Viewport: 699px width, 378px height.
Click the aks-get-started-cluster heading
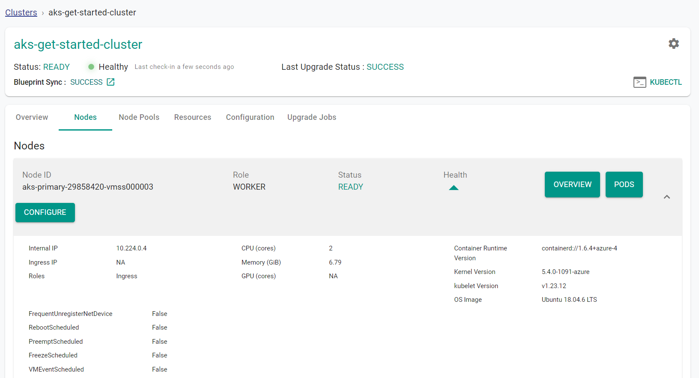(x=78, y=45)
